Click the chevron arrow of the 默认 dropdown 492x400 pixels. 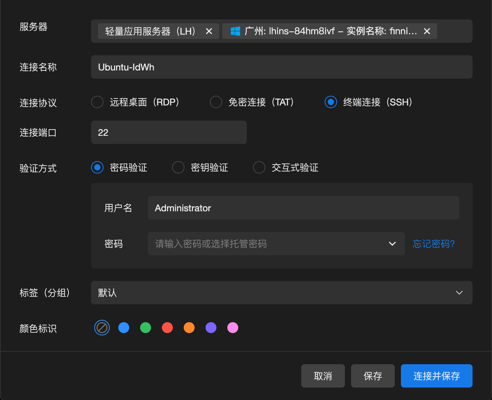tap(459, 293)
